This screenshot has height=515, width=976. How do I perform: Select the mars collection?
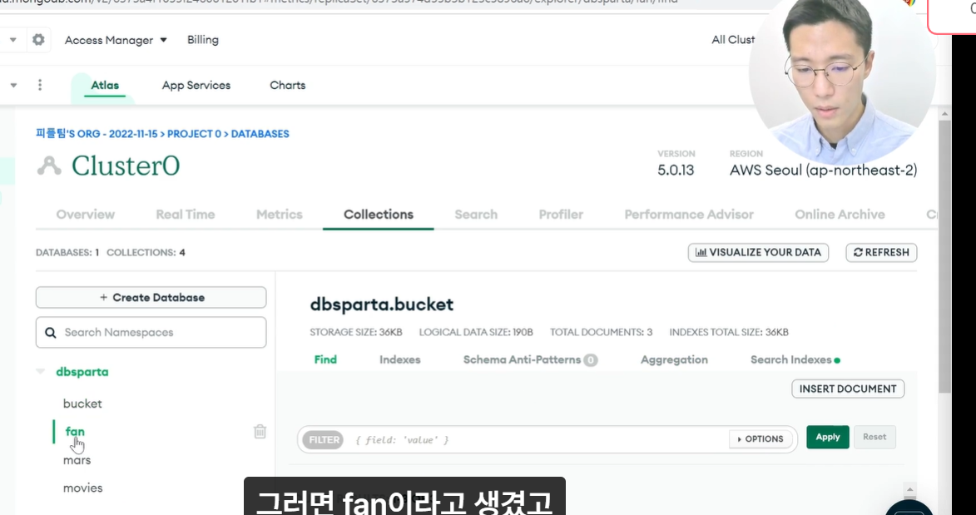[77, 460]
